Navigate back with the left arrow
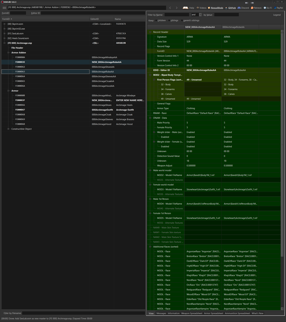286x322 pixels. pyautogui.click(x=170, y=8)
